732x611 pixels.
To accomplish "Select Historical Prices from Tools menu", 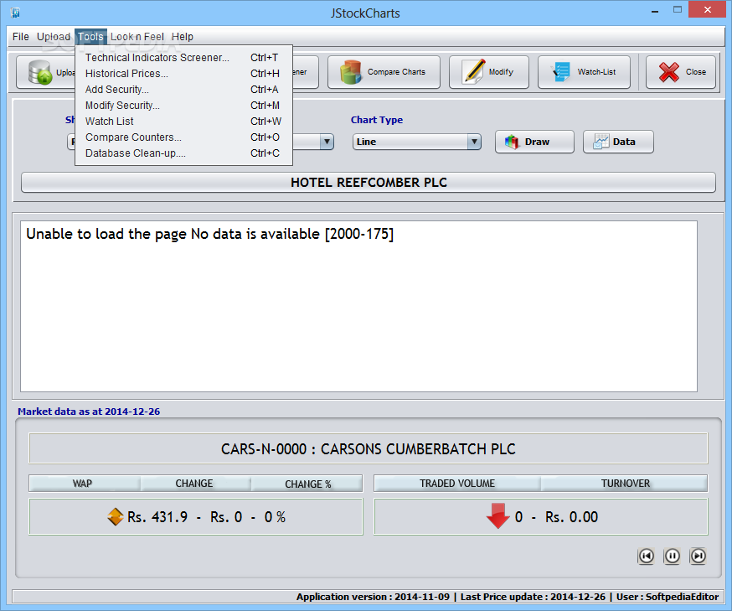I will coord(183,74).
